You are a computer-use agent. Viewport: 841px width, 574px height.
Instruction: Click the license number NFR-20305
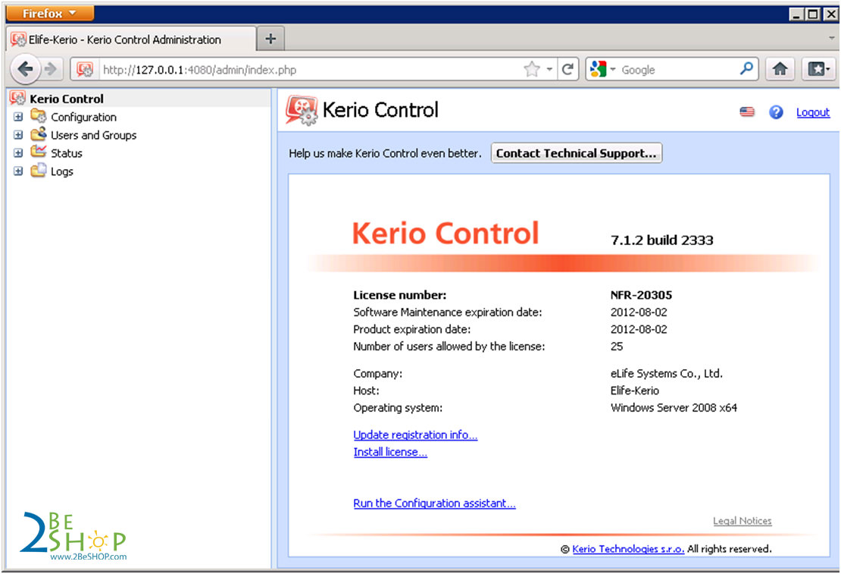pyautogui.click(x=641, y=295)
